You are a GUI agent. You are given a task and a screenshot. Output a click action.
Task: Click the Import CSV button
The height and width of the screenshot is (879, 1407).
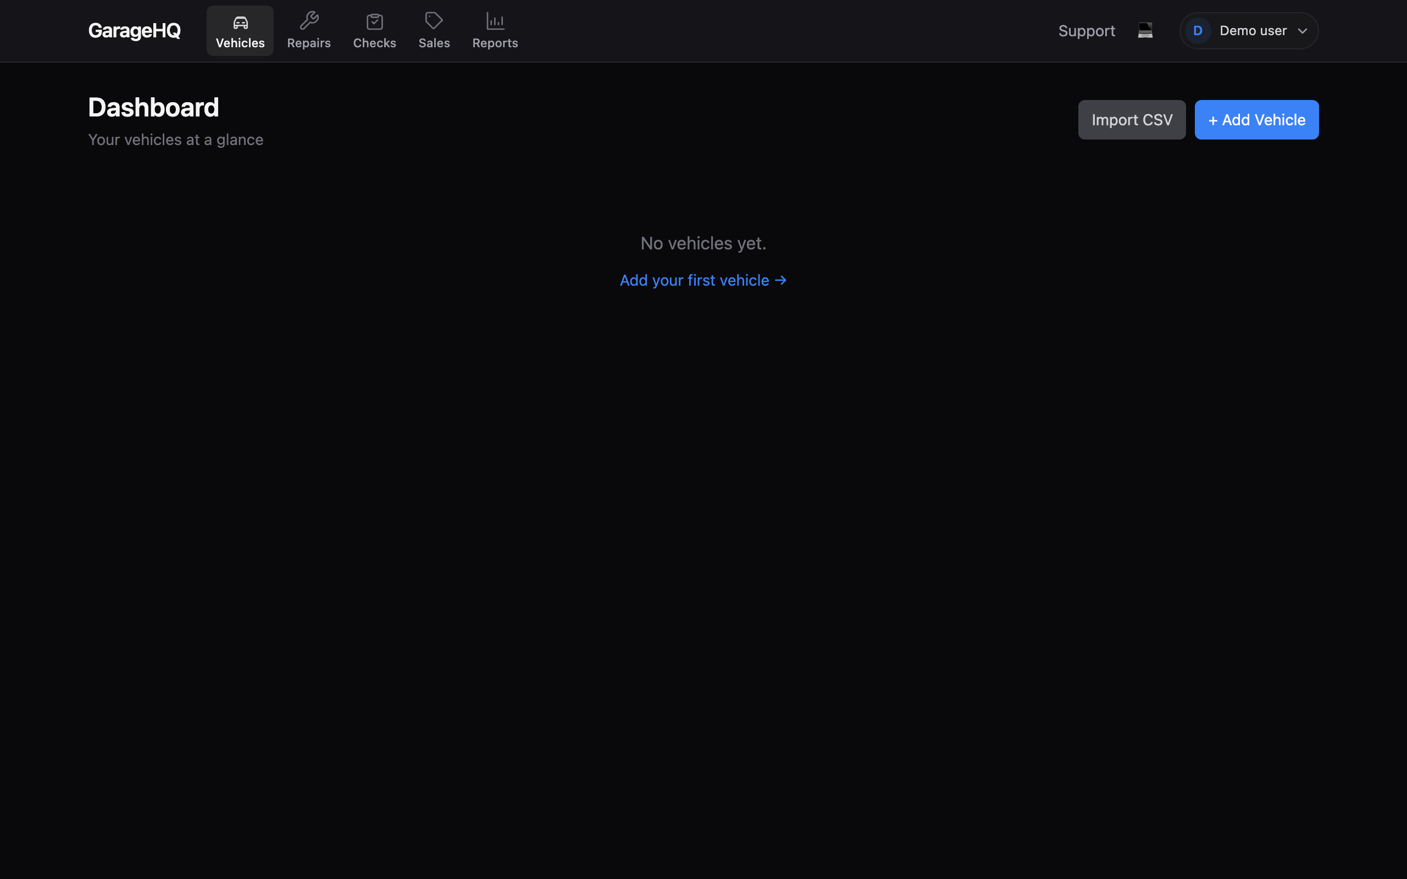1132,120
